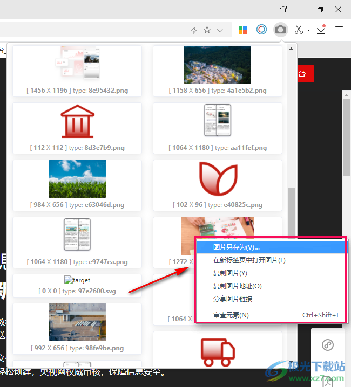
Task: Click the '[ 112 X 112 ] type: 8d3e7b9.png' caption
Action: [x=77, y=148]
